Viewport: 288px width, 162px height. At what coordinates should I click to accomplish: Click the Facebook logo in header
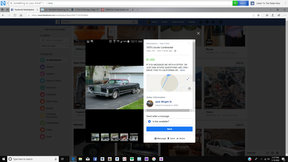click(58, 22)
